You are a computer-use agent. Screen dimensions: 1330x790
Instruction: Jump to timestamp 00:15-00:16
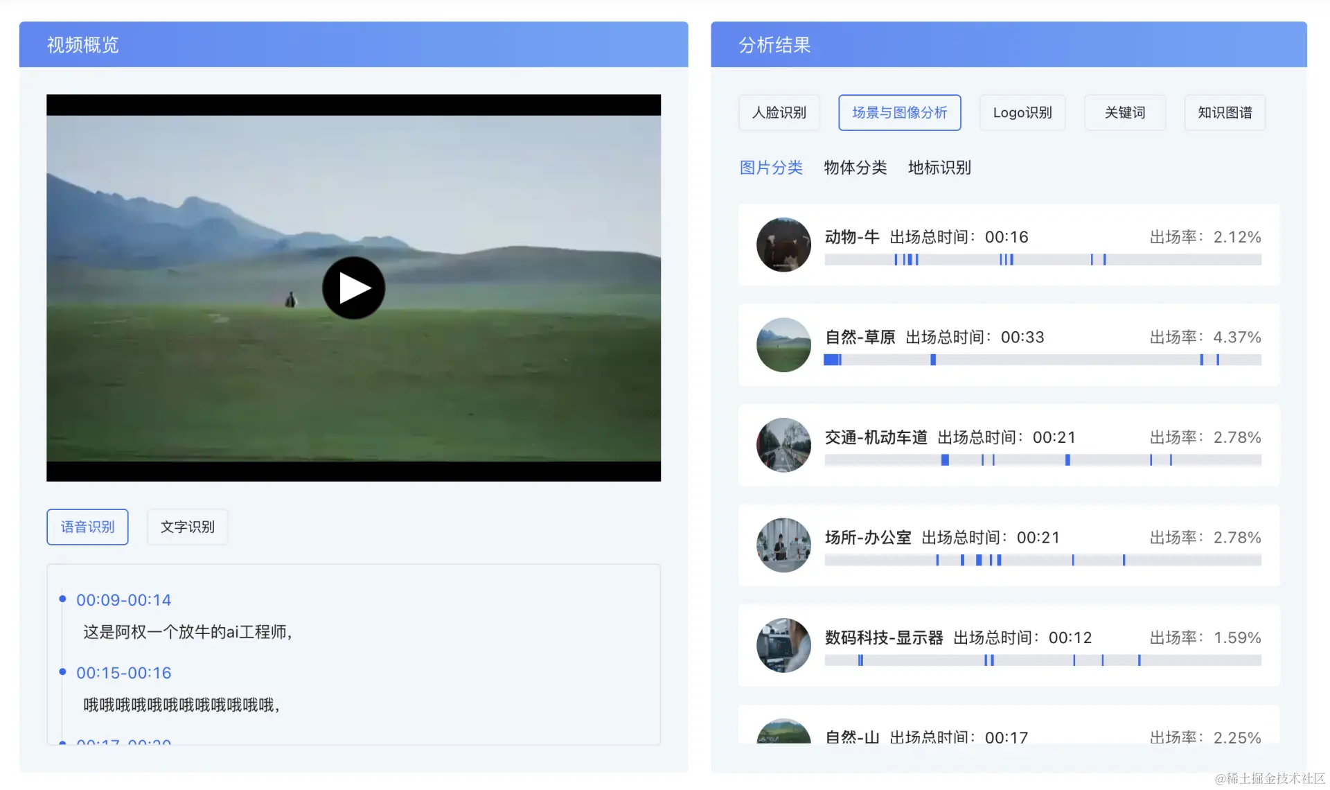[123, 672]
